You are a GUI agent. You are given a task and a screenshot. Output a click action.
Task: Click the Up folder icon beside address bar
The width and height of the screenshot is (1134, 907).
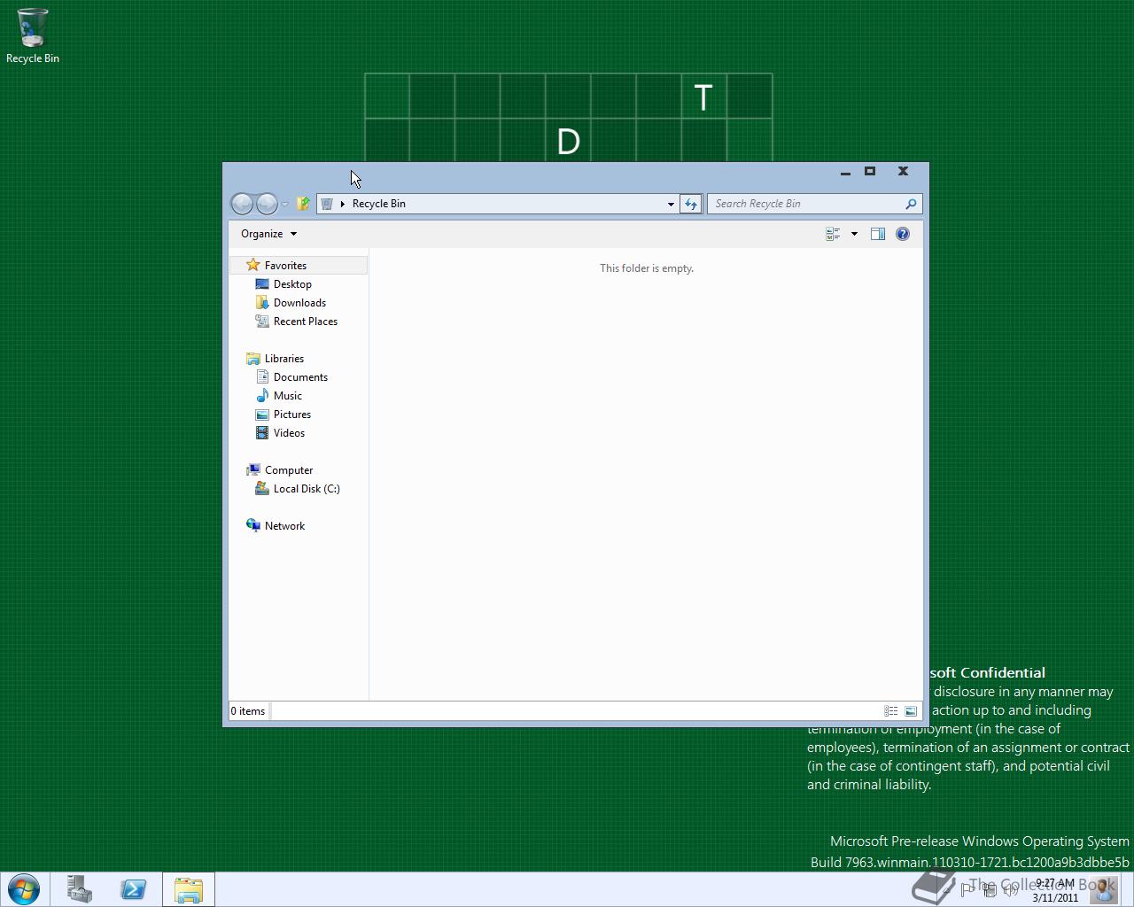coord(303,204)
